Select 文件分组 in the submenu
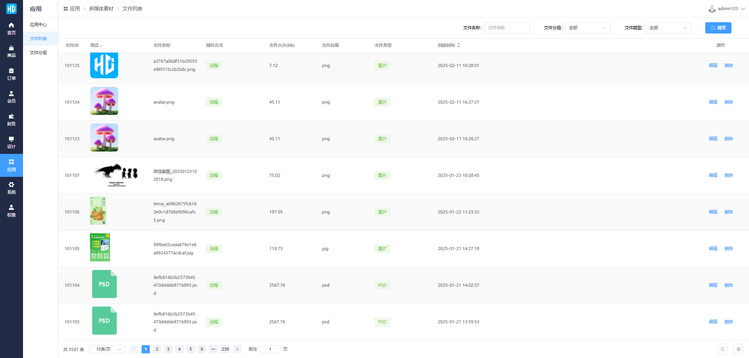Image resolution: width=749 pixels, height=358 pixels. [x=38, y=53]
